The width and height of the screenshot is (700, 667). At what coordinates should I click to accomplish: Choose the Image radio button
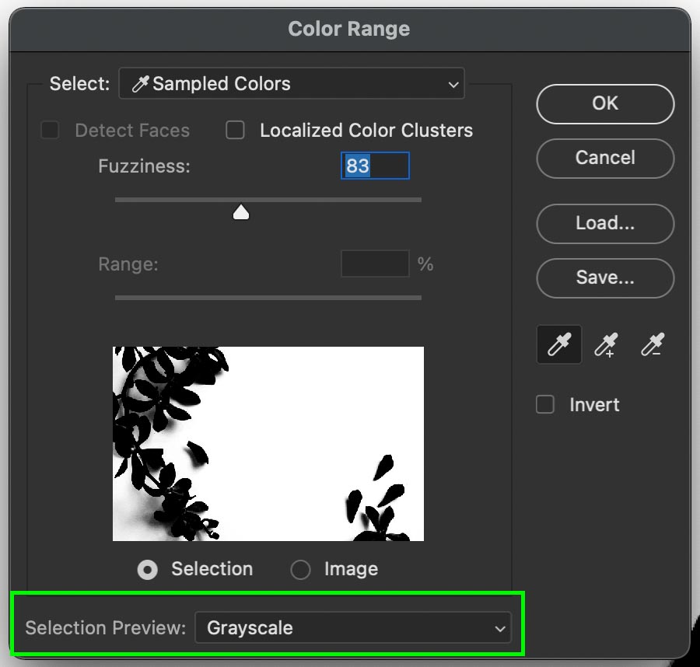coord(300,569)
